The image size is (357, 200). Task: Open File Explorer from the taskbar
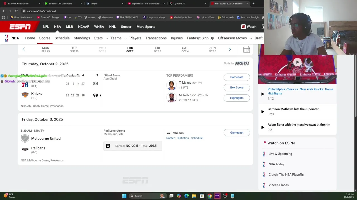coord(194,196)
